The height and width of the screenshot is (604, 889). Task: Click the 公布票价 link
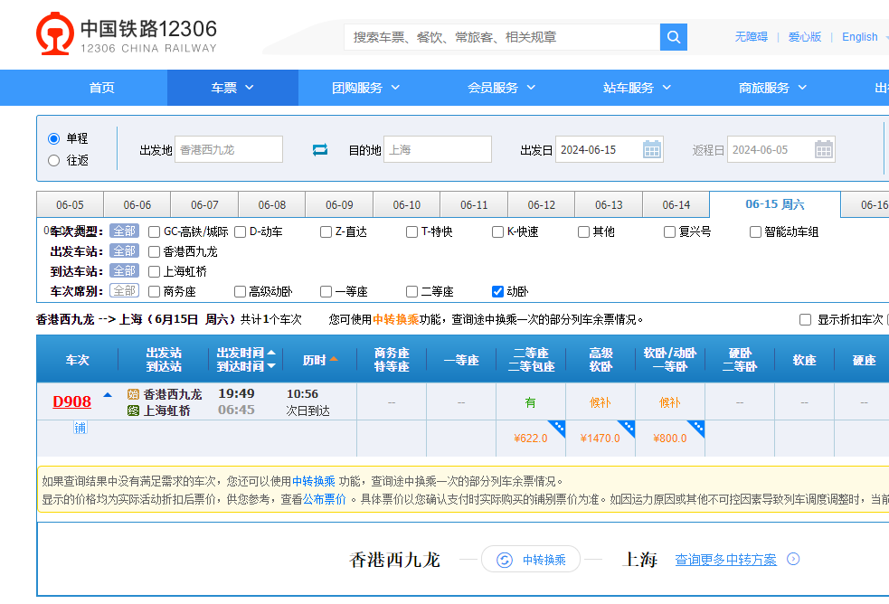click(324, 499)
